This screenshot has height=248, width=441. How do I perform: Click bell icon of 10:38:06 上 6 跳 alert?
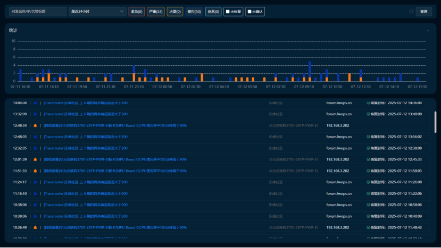(x=35, y=216)
